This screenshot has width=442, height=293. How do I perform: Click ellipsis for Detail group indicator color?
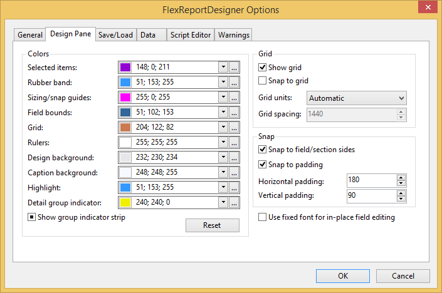coord(234,203)
